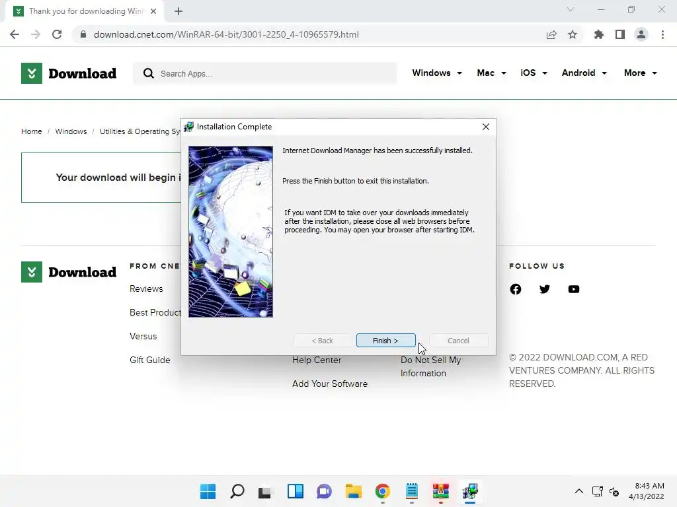Close the 'Thank you for downloading' tab
Viewport: 677px width, 507px height.
tap(153, 11)
